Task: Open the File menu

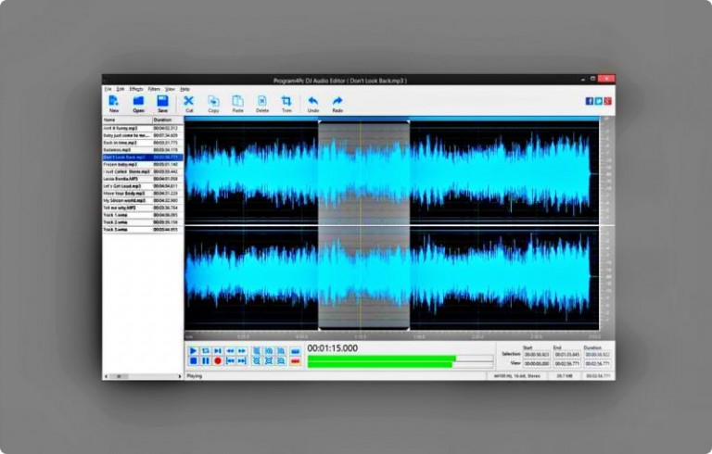Action: [108, 89]
